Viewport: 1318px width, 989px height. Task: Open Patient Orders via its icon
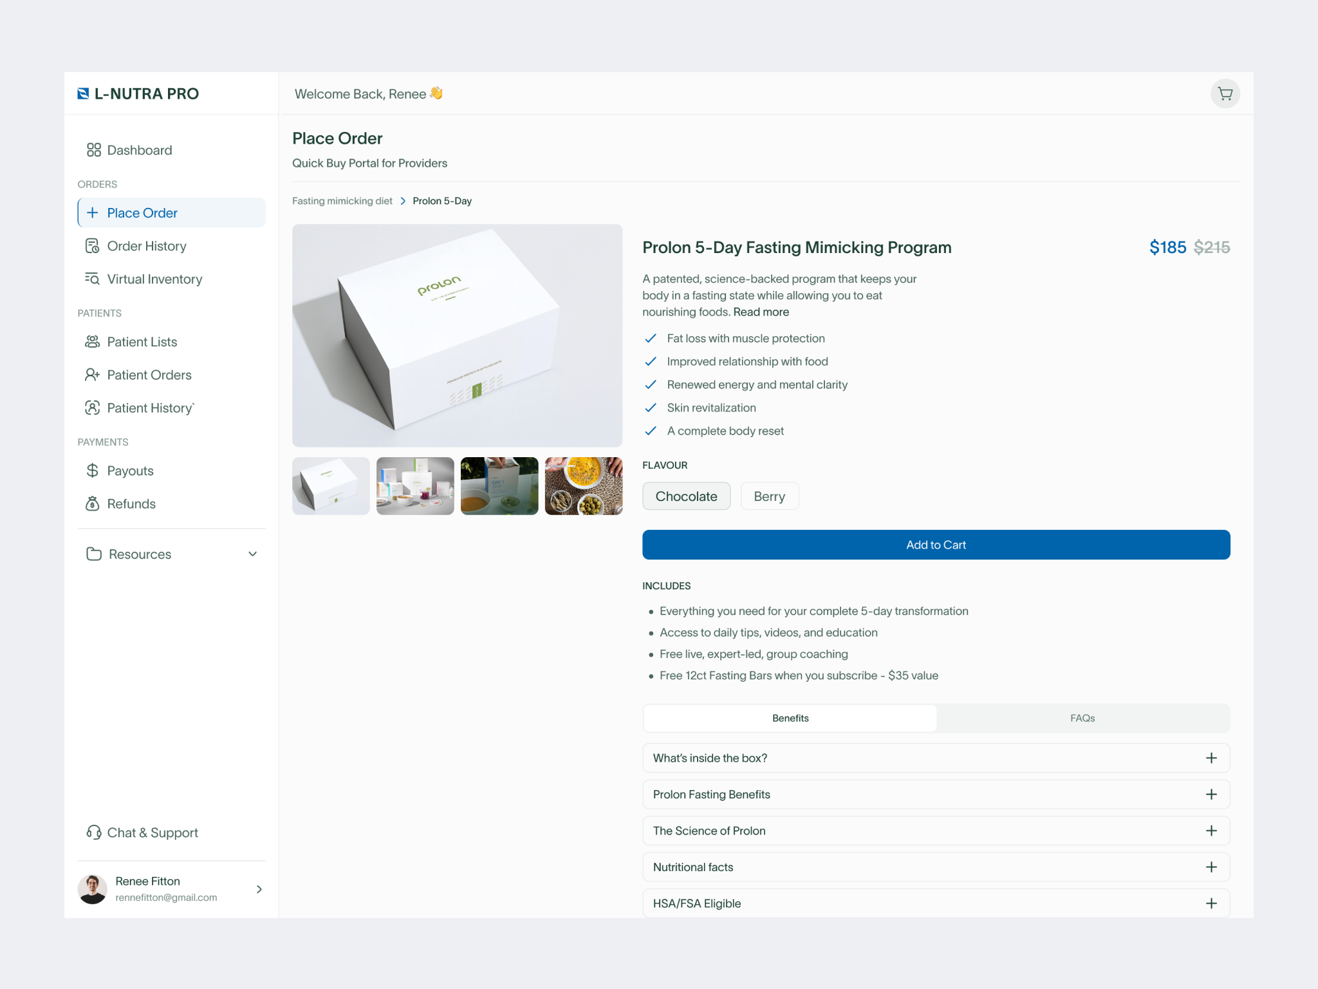click(93, 375)
